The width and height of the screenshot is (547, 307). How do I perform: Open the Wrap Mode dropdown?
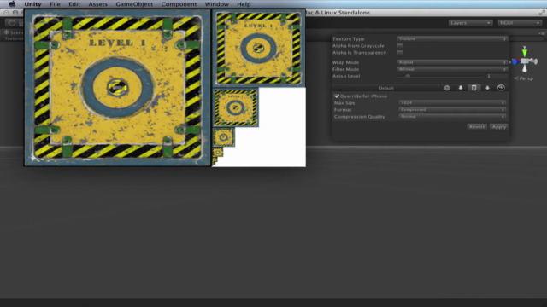click(x=452, y=62)
